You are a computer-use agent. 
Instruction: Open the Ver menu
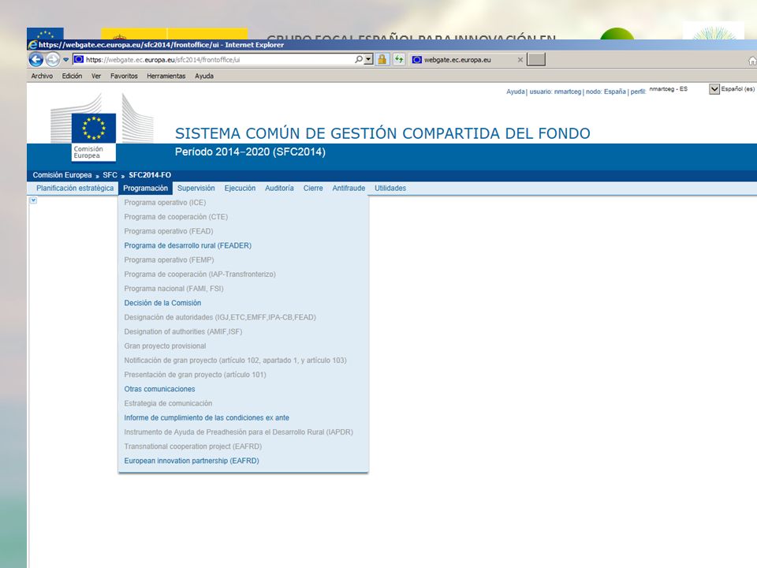pyautogui.click(x=96, y=76)
